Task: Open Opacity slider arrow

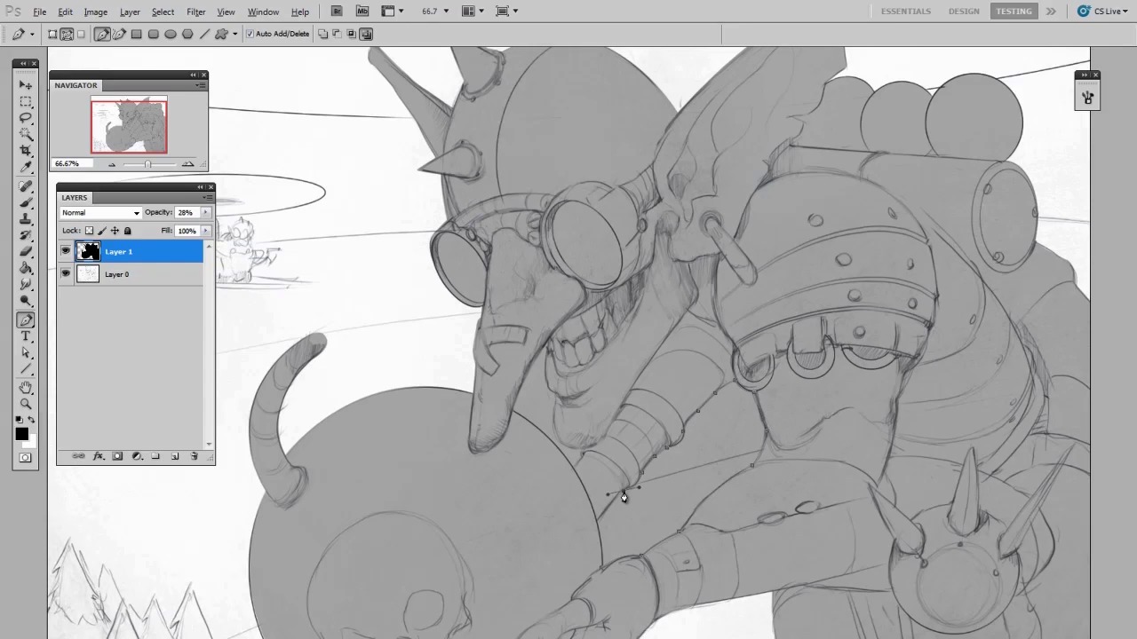Action: click(206, 213)
